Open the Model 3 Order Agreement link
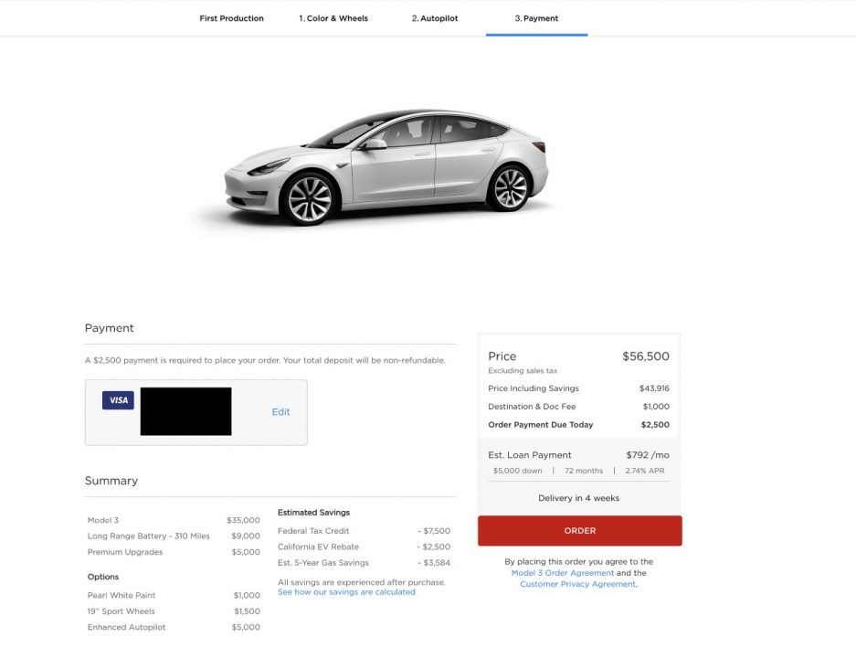 click(563, 573)
